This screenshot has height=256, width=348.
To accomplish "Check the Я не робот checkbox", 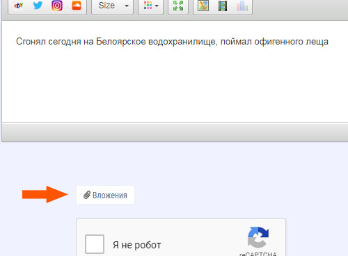I will coord(95,244).
